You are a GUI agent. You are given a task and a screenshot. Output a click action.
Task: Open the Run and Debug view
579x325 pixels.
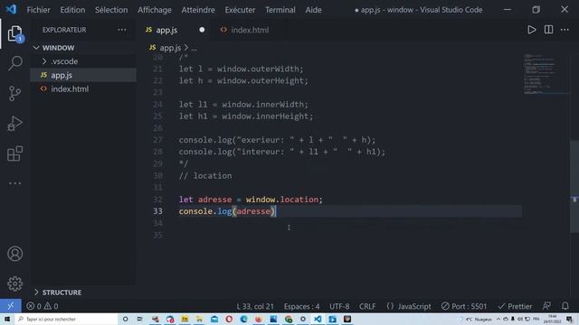click(14, 124)
